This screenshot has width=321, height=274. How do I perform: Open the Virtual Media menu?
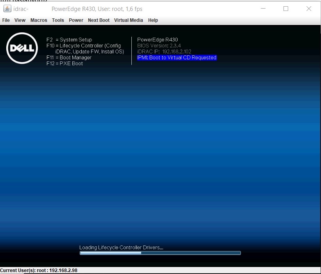[x=128, y=20]
